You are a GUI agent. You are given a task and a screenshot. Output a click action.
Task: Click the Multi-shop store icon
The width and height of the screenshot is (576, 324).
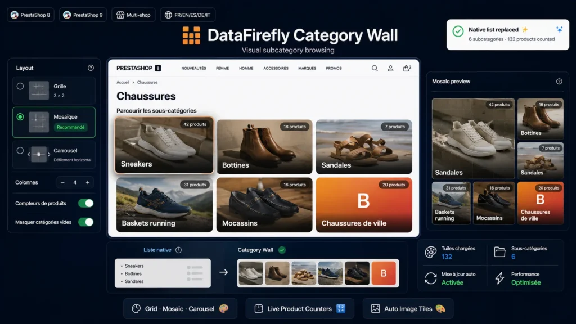[120, 15]
